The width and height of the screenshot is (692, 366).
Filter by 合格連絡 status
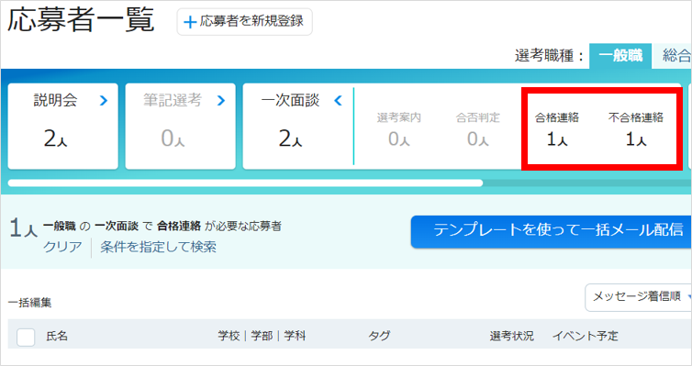[x=557, y=129]
